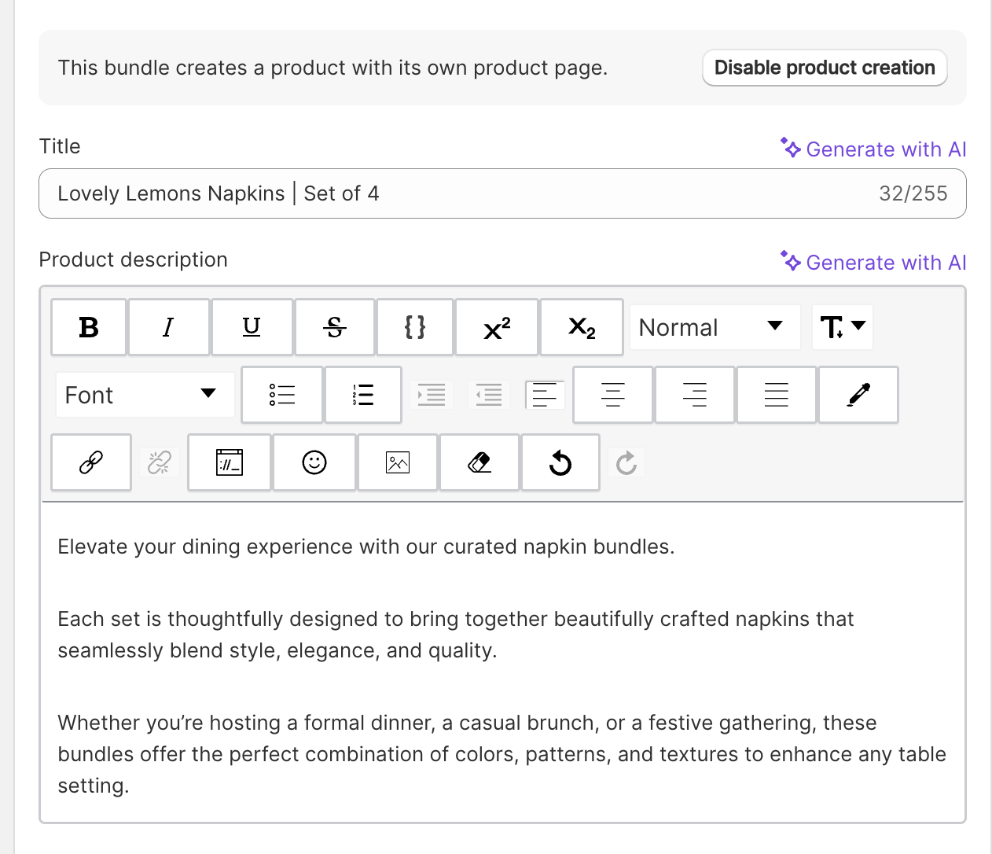Open the Normal block style dropdown
The height and width of the screenshot is (854, 992).
click(714, 327)
